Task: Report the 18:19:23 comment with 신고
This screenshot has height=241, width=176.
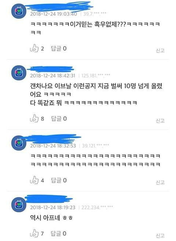Action: coord(160,235)
